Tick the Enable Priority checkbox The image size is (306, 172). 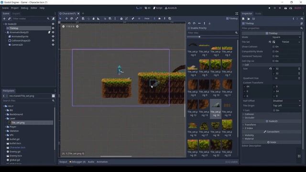point(189,28)
